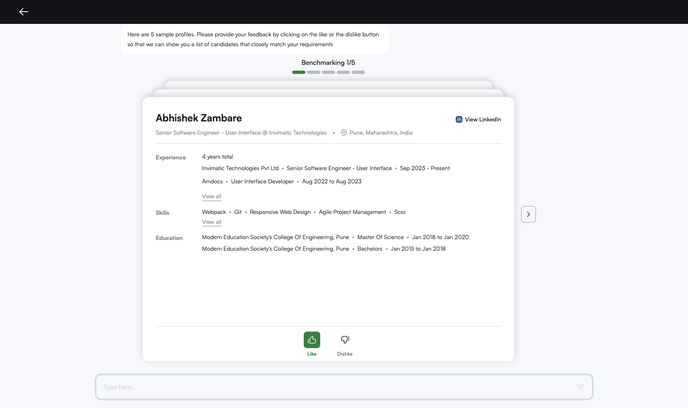
Task: Click the Skills section label
Action: click(162, 213)
